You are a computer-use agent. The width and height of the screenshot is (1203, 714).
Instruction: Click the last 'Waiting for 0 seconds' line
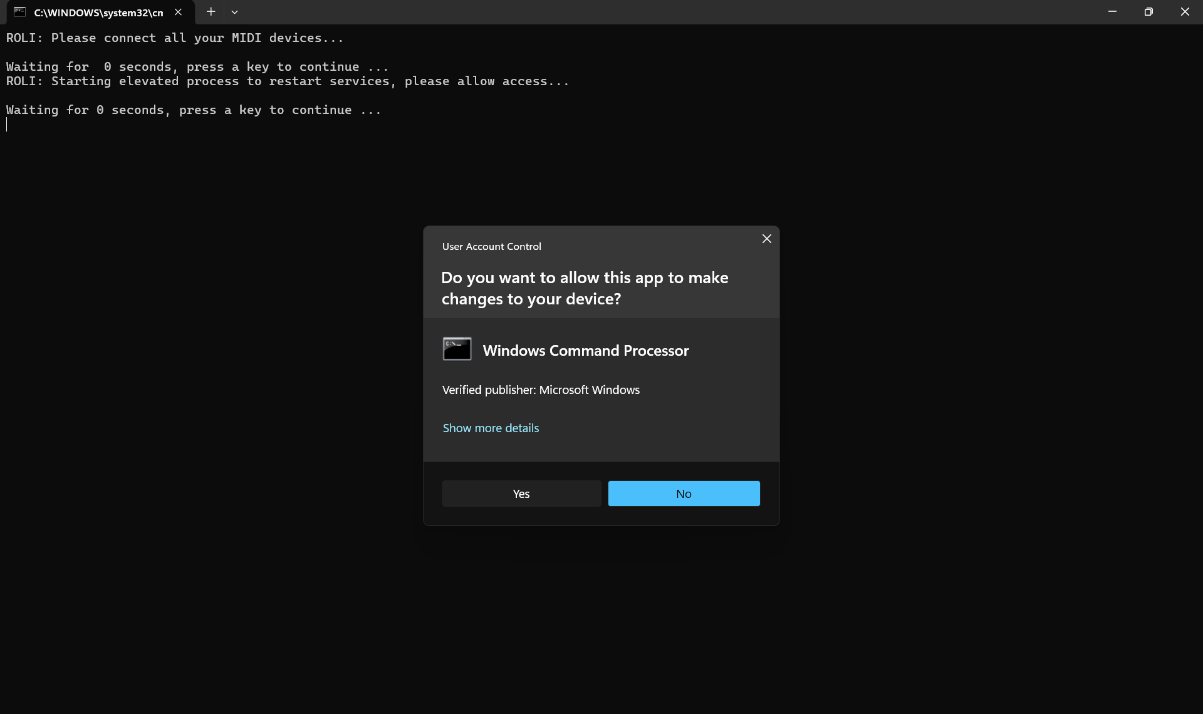[193, 110]
